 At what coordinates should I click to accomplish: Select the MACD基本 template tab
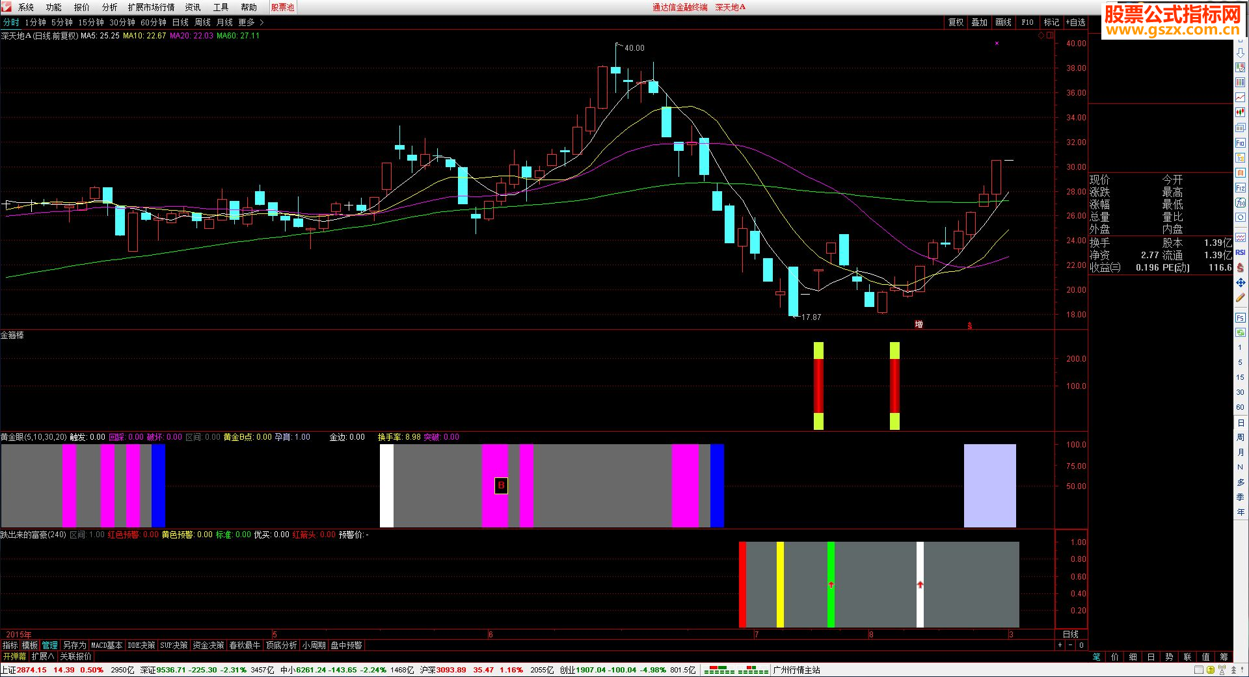point(107,645)
